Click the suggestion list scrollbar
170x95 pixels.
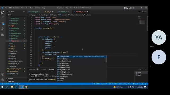(x=106, y=59)
